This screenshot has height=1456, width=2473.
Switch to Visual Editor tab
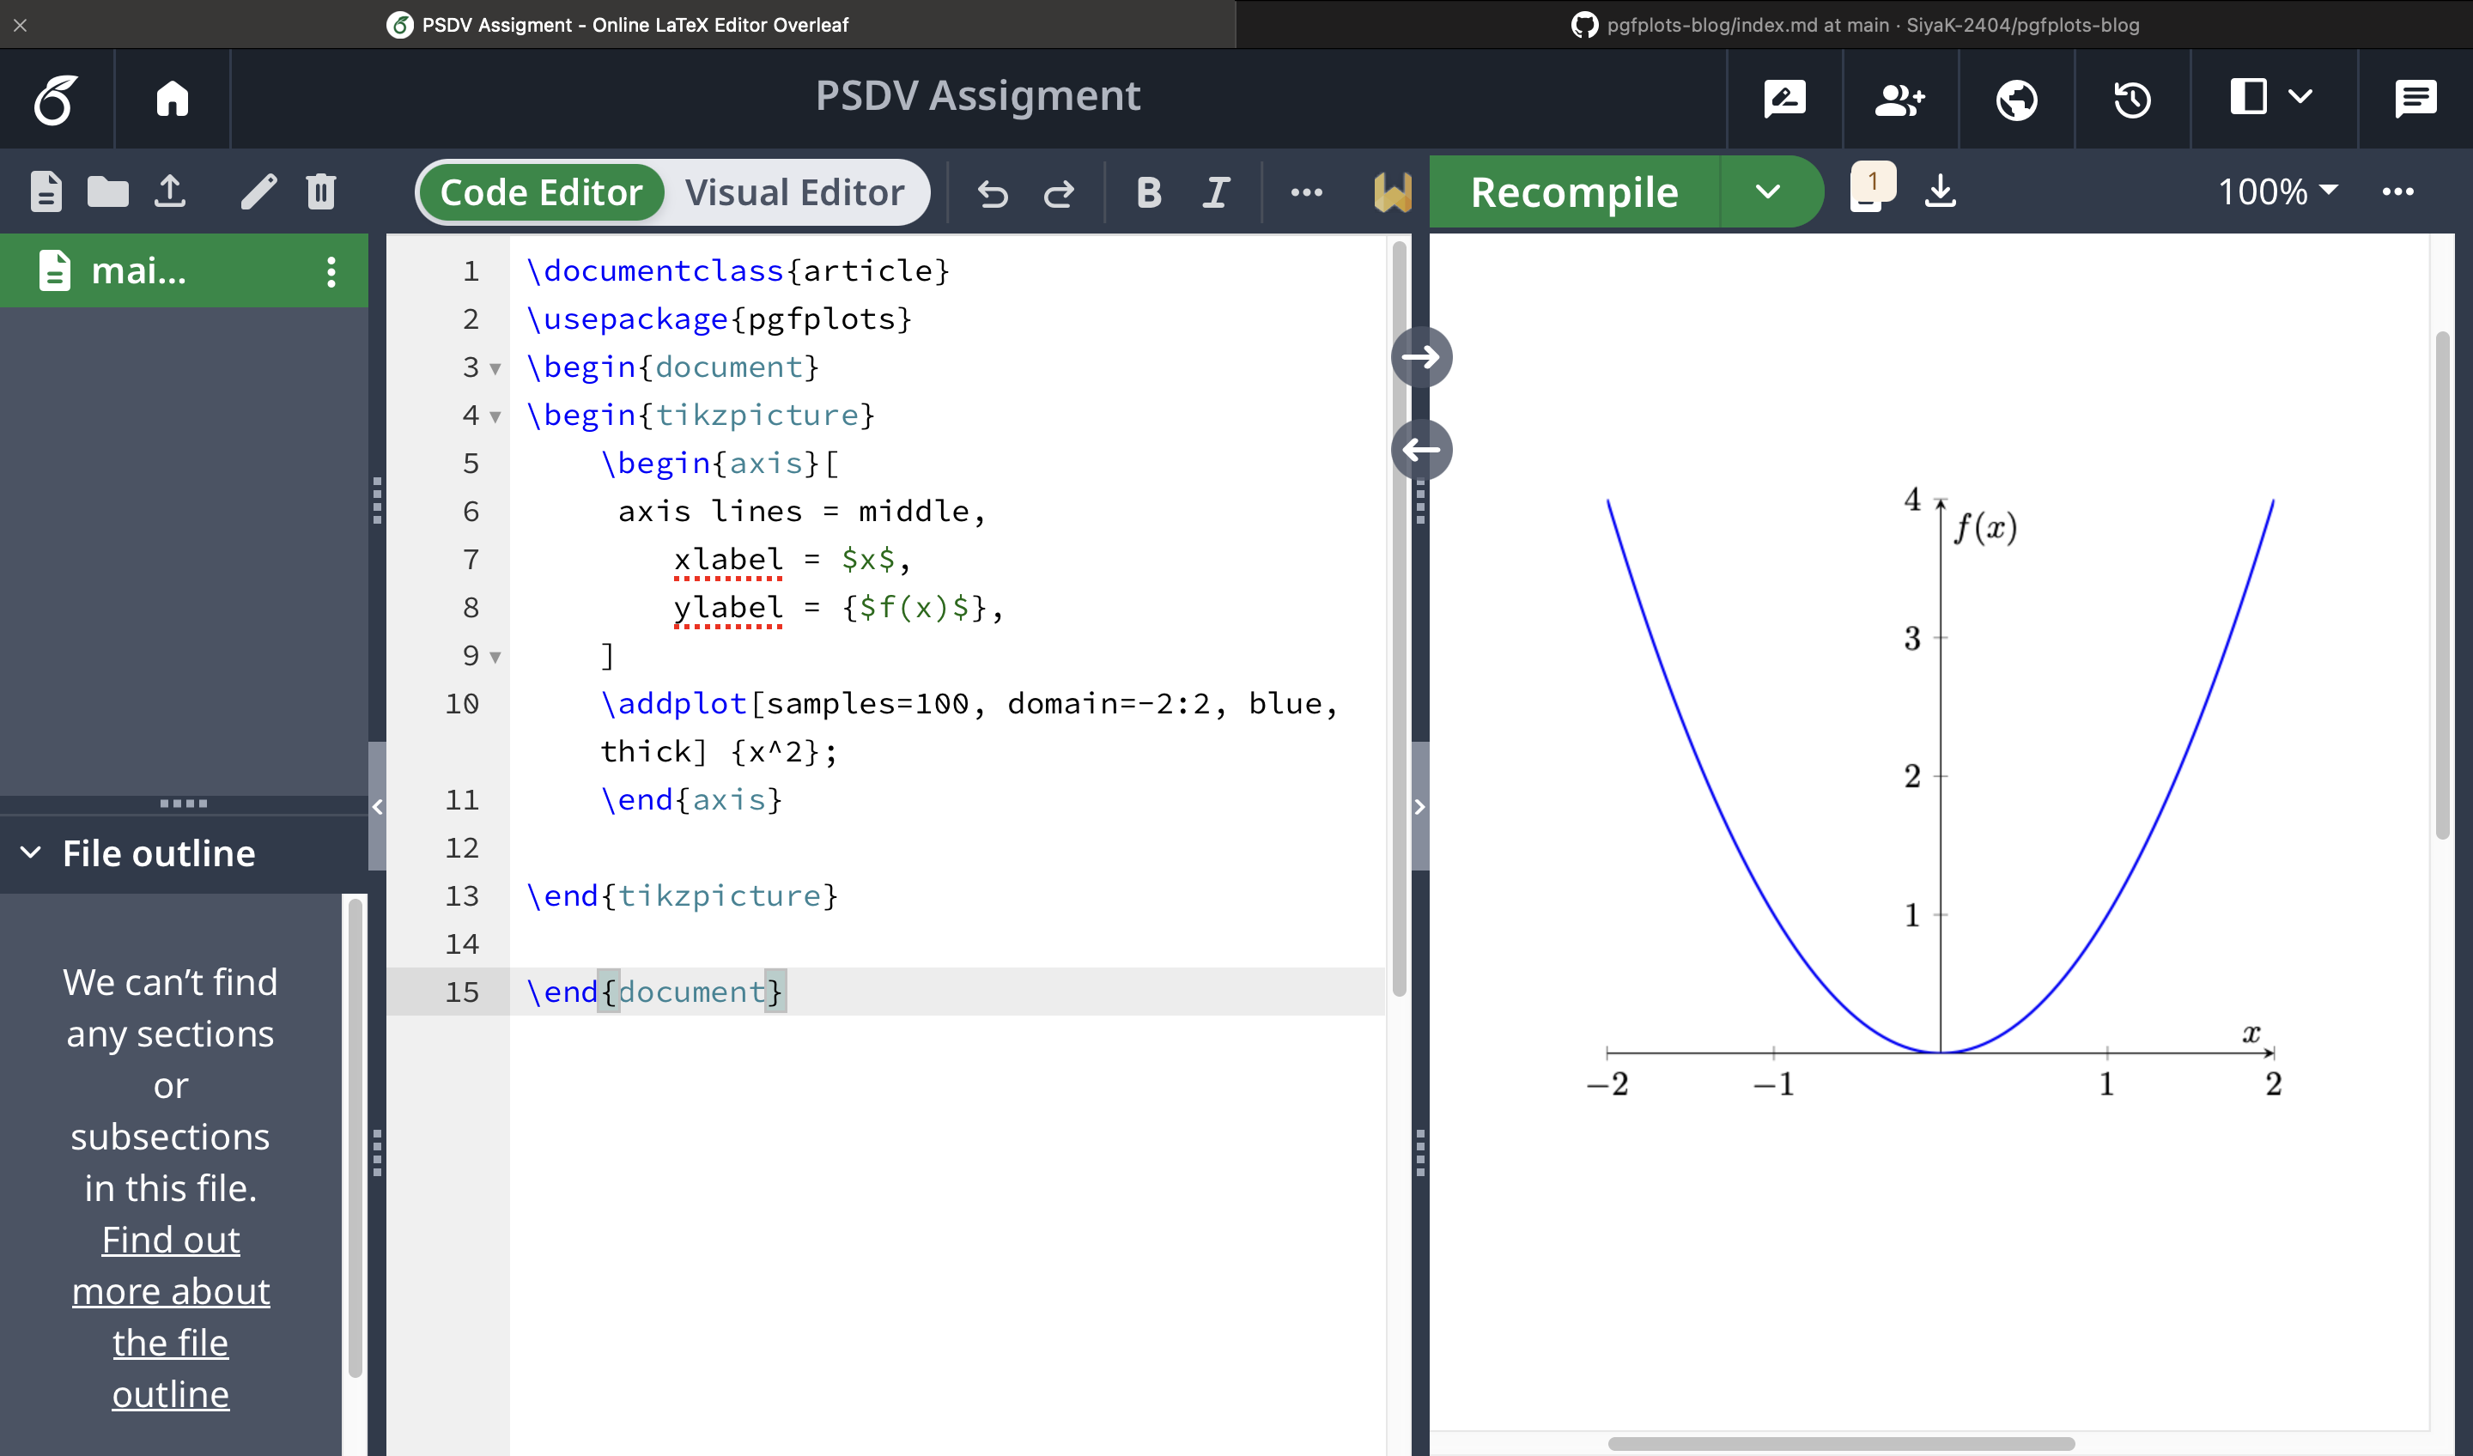pos(793,191)
